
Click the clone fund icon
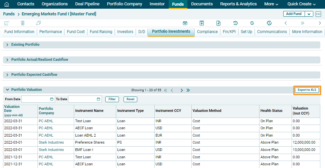38,23
